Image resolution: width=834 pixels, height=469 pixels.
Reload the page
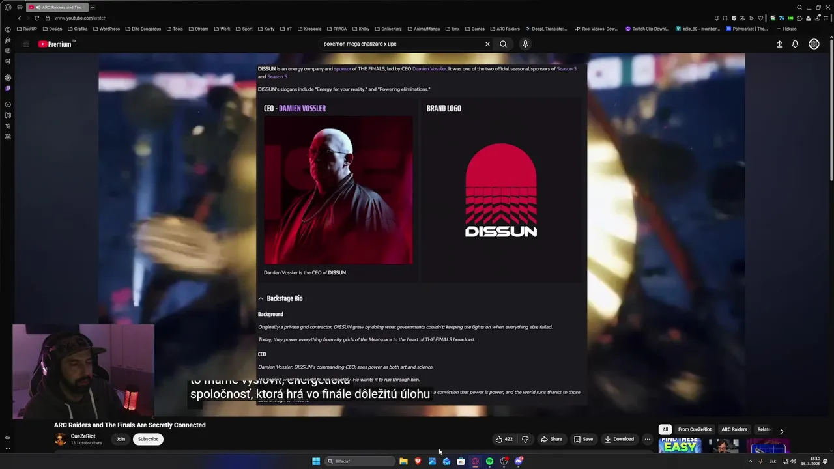(x=36, y=18)
